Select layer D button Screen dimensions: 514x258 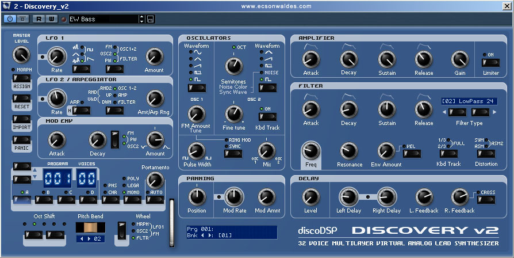coord(88,200)
